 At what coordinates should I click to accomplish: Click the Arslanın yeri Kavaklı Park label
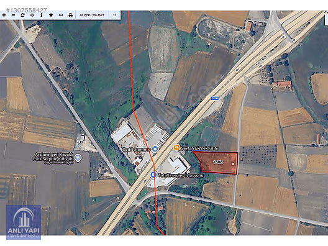pyautogui.click(x=54, y=158)
